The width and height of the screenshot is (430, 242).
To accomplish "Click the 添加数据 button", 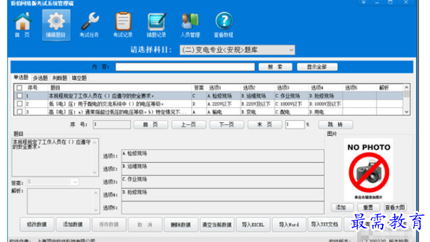I will [x=73, y=224].
